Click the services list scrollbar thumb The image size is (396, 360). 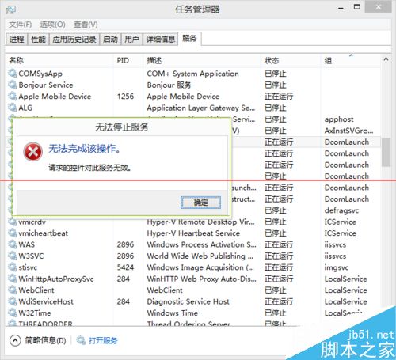pyautogui.click(x=386, y=152)
